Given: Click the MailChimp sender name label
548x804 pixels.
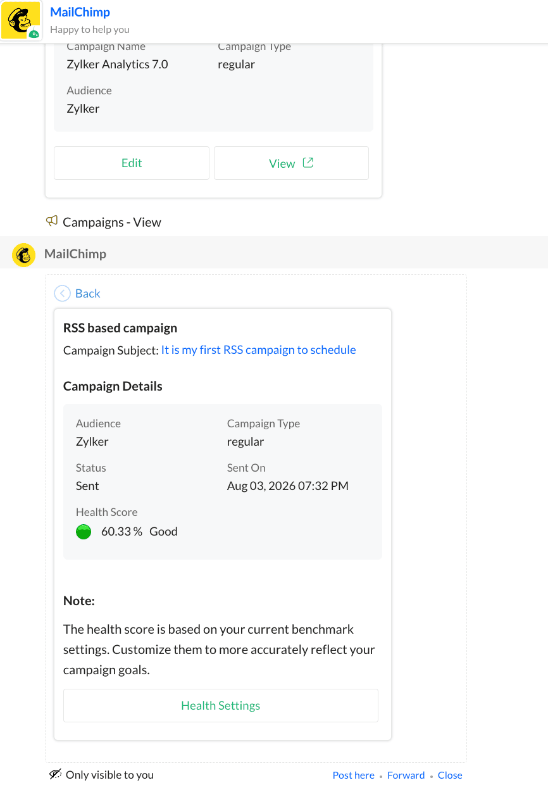Looking at the screenshot, I should pos(75,254).
